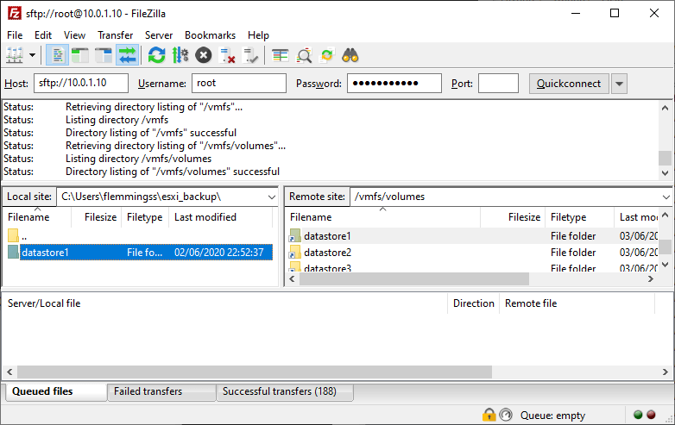
Task: Open the Quickconnect history dropdown
Action: [x=619, y=84]
